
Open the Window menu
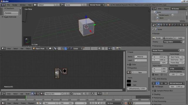(x=23, y=5)
